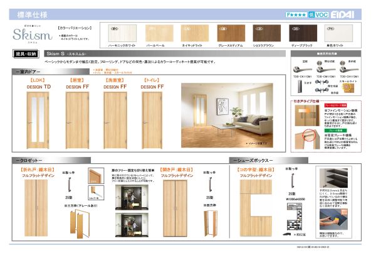Screen dimensions: 376x258
Task: Click the カラーバリエーション label
Action: coord(75,28)
